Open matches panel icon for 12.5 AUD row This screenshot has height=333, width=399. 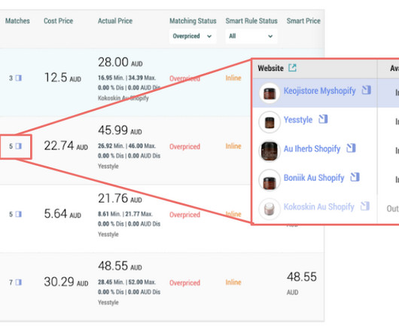coord(18,78)
